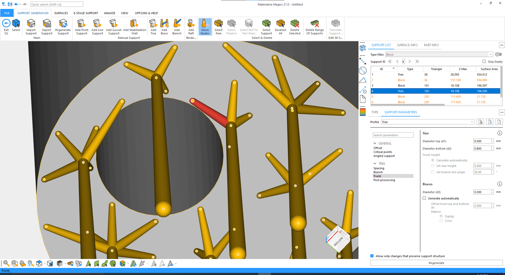Click the Add Branch tool
This screenshot has width=505, height=275.
177,27
